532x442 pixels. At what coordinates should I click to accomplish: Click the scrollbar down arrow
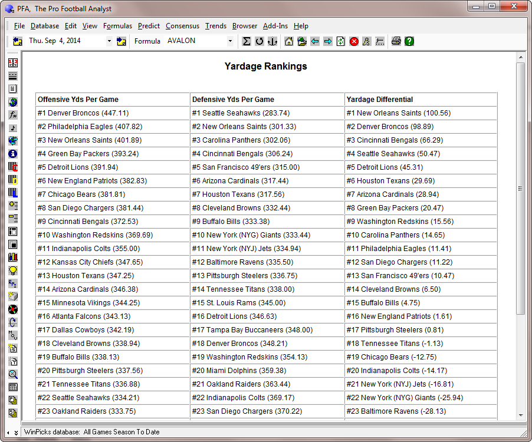point(520,415)
